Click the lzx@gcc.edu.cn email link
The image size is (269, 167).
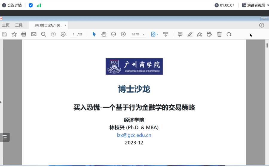[x=134, y=135]
